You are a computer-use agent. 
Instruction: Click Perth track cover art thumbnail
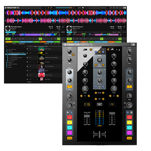(42, 53)
